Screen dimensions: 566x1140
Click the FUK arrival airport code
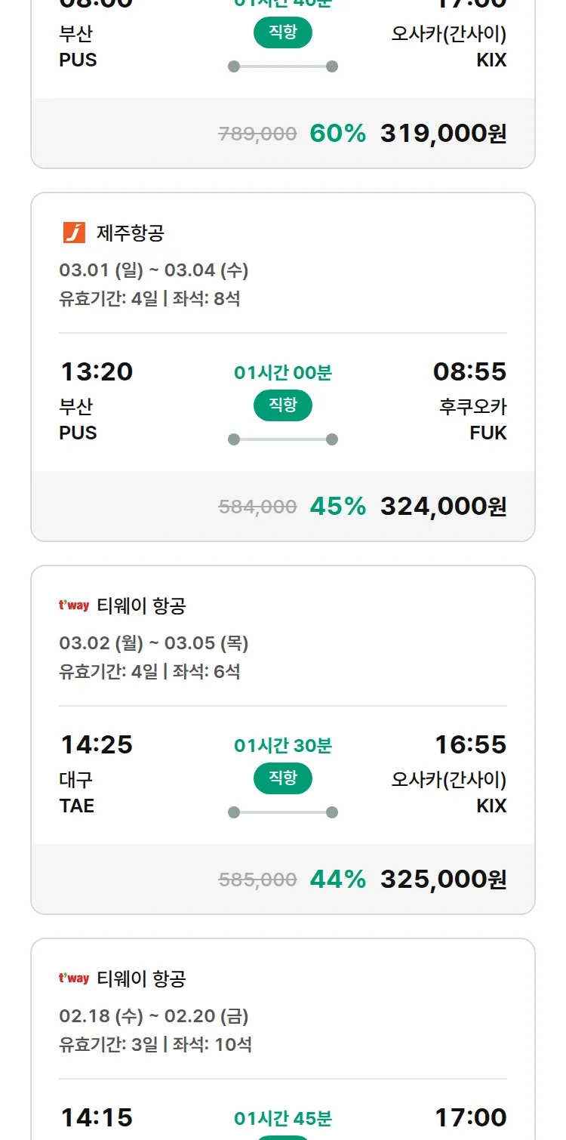[x=488, y=433]
